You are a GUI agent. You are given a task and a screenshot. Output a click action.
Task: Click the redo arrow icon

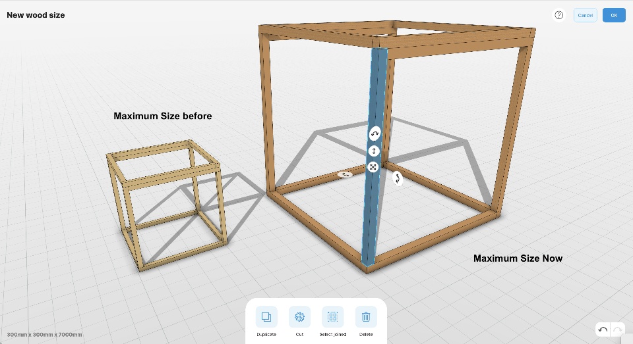[617, 330]
